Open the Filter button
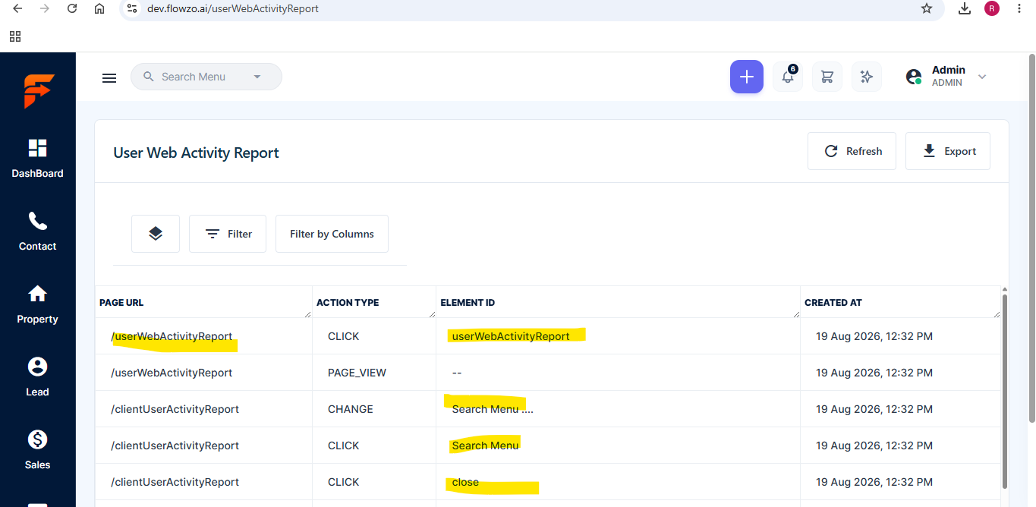This screenshot has width=1036, height=507. tap(228, 234)
